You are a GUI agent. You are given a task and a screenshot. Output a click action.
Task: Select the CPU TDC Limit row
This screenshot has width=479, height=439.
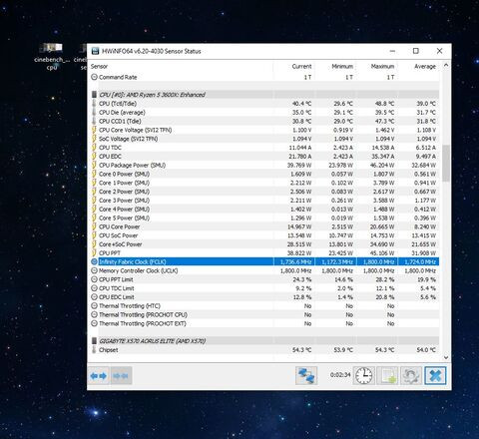click(x=264, y=288)
